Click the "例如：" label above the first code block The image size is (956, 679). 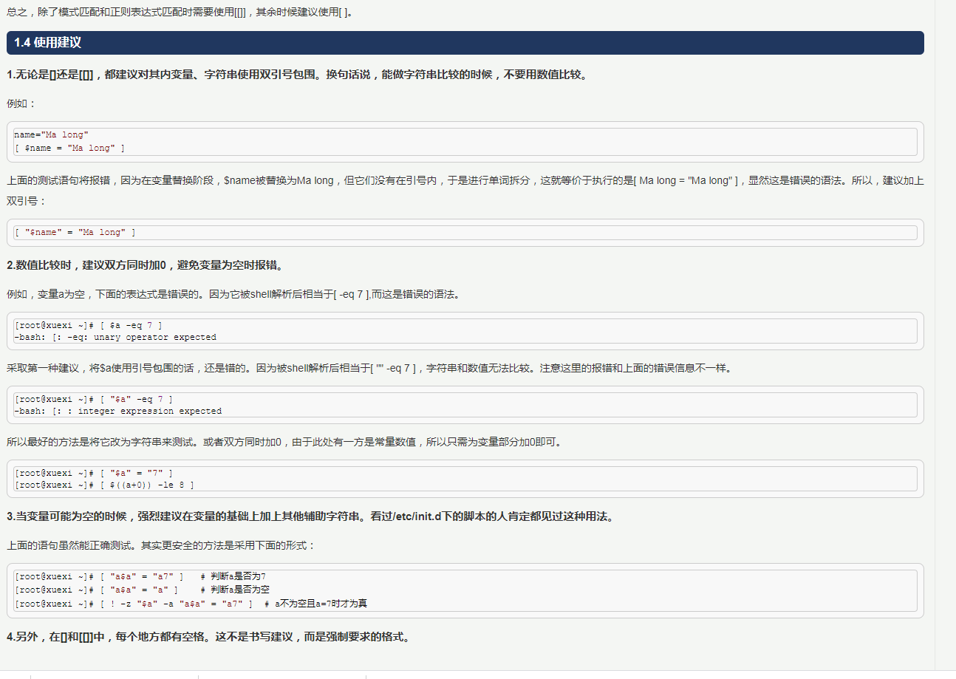coord(21,103)
